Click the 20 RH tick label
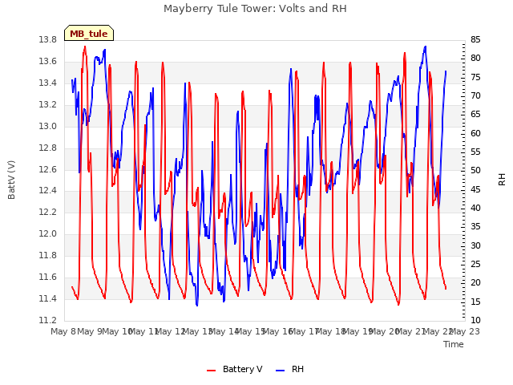Viewport: 513px width, 385px height. coord(475,282)
